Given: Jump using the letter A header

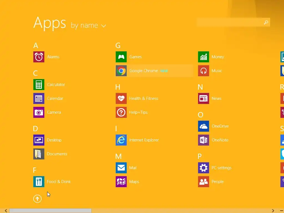Looking at the screenshot, I should coord(36,45).
